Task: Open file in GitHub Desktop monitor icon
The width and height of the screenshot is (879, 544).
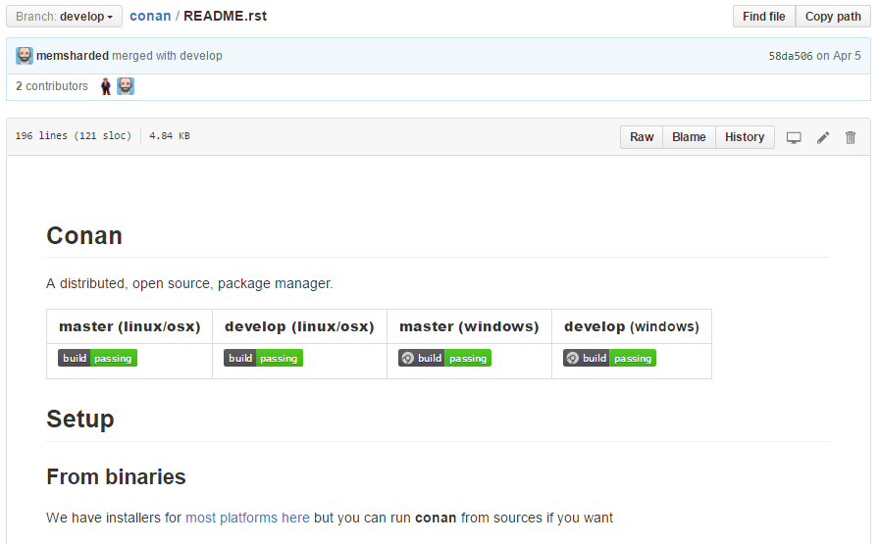Action: 794,137
